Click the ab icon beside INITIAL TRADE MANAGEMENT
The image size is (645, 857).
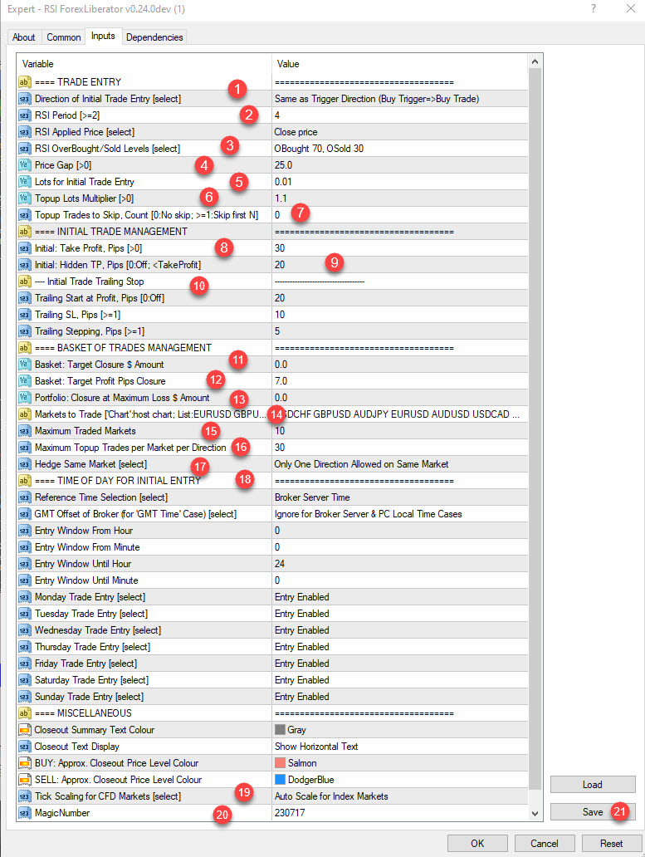coord(25,232)
